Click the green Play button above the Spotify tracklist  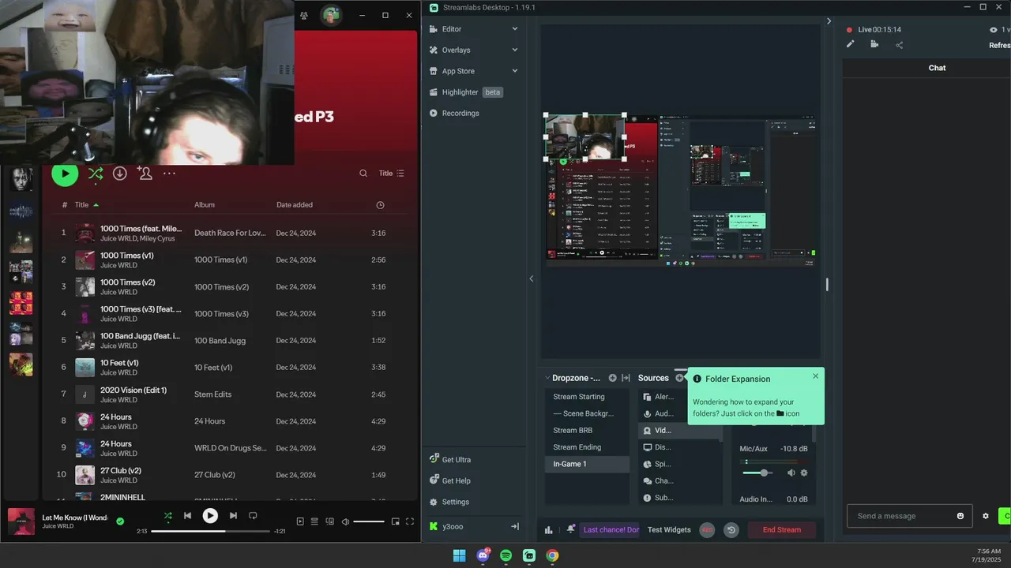click(x=65, y=174)
